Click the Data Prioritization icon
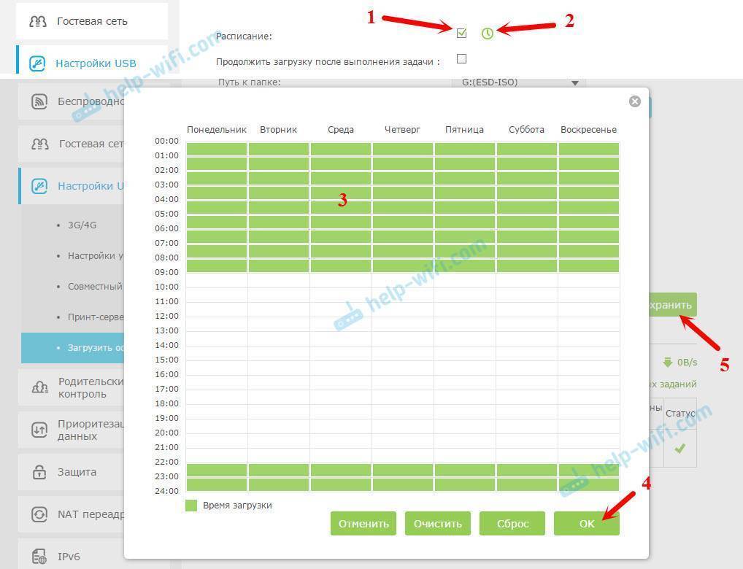Image resolution: width=743 pixels, height=569 pixels. click(40, 430)
